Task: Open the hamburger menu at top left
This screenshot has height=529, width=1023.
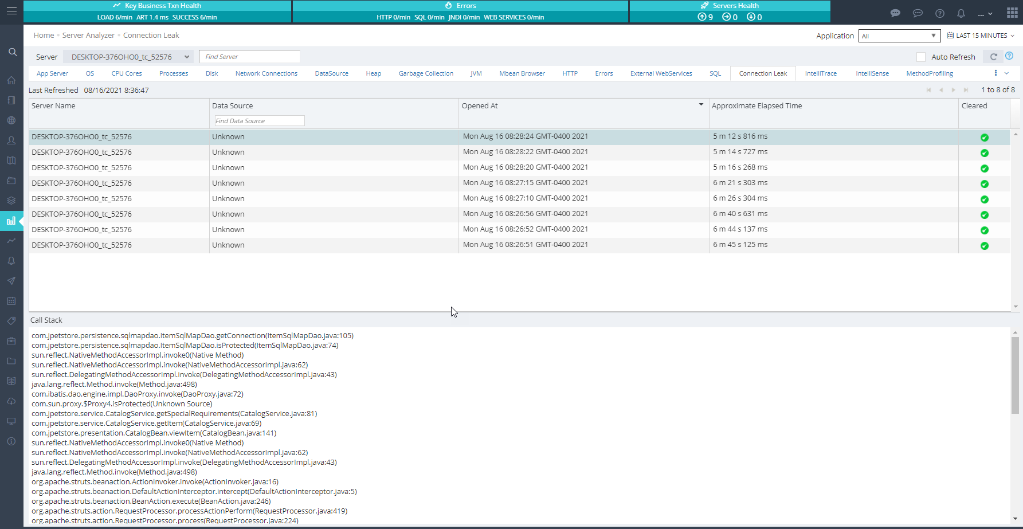Action: 11,11
